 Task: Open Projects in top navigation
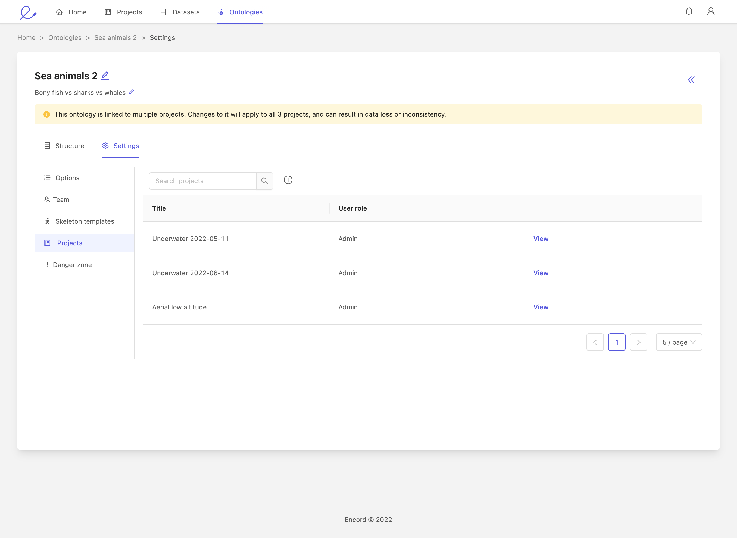coord(123,12)
